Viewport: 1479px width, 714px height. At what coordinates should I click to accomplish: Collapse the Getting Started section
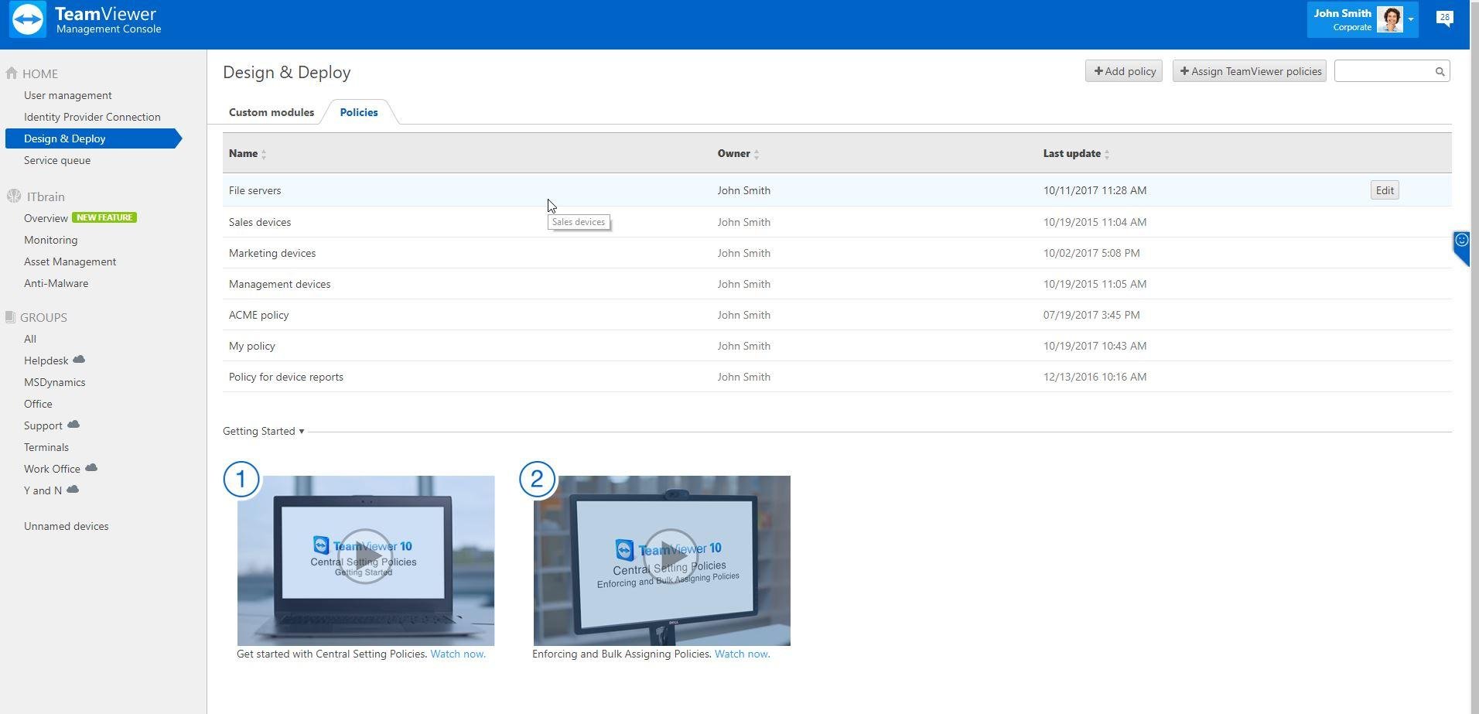(263, 431)
